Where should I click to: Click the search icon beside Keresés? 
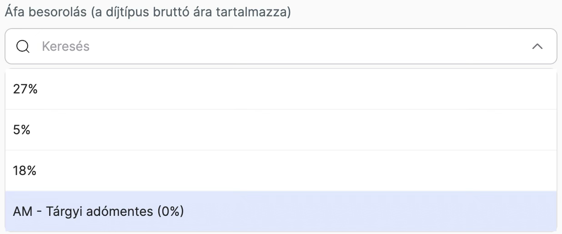(x=23, y=46)
